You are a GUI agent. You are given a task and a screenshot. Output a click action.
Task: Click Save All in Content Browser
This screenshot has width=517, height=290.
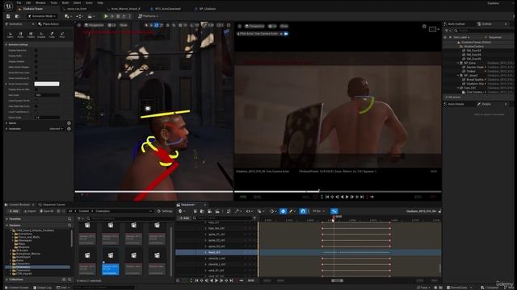coord(47,211)
